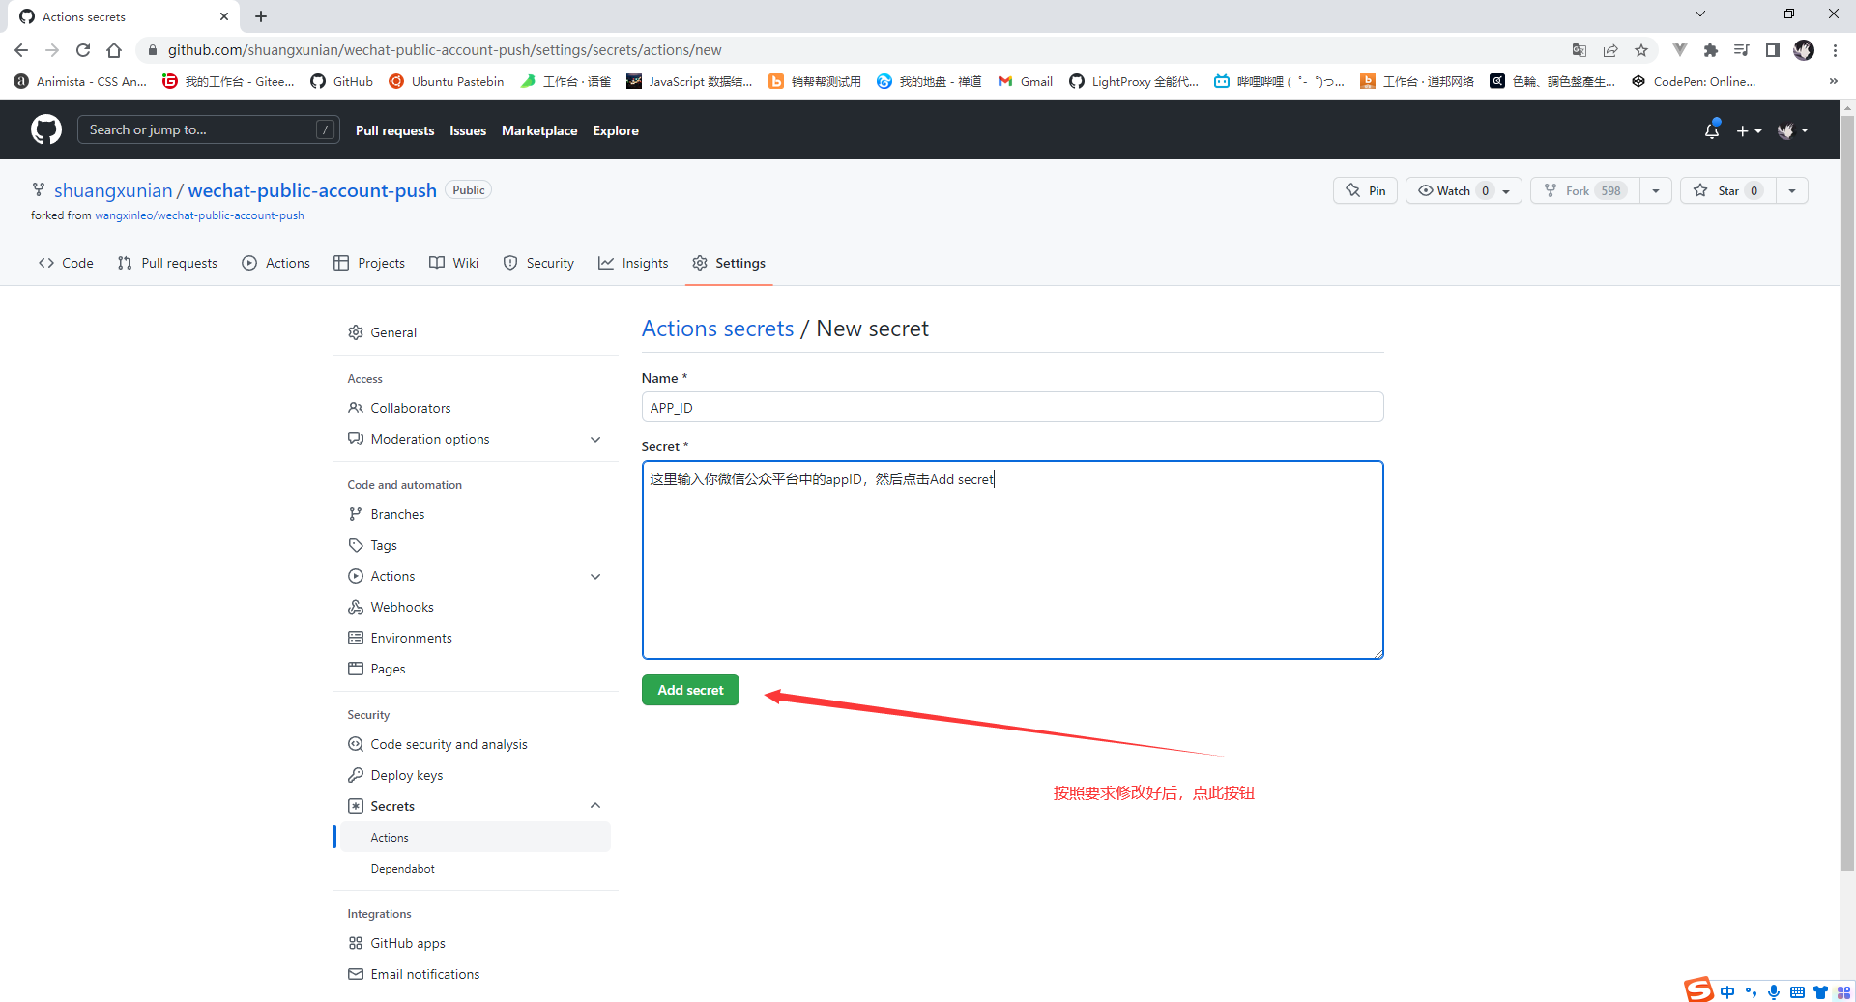Open Explore in top navigation
This screenshot has height=1002, width=1856.
(x=616, y=130)
